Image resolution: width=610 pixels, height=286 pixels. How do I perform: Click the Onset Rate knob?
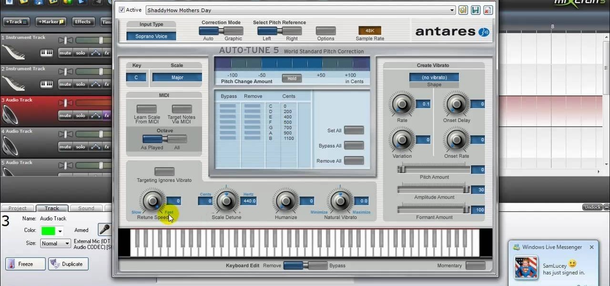[457, 140]
